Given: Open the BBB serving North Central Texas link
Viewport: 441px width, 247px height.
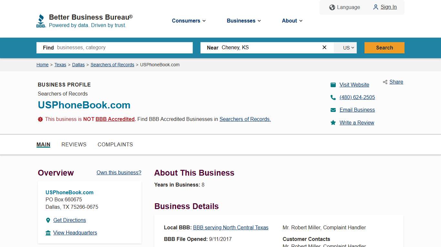Looking at the screenshot, I should [x=231, y=227].
